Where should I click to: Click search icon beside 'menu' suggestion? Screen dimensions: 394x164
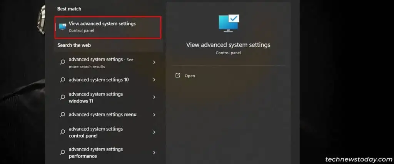coord(62,114)
